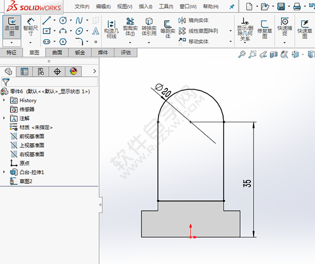
Task: Click Zoom to Fit icon
Action: (241, 54)
